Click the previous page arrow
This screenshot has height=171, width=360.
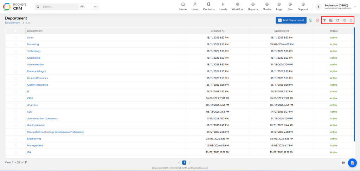pyautogui.click(x=179, y=163)
